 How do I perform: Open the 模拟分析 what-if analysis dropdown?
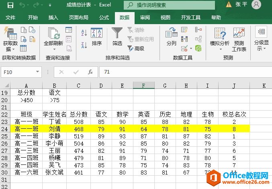[x=220, y=39]
